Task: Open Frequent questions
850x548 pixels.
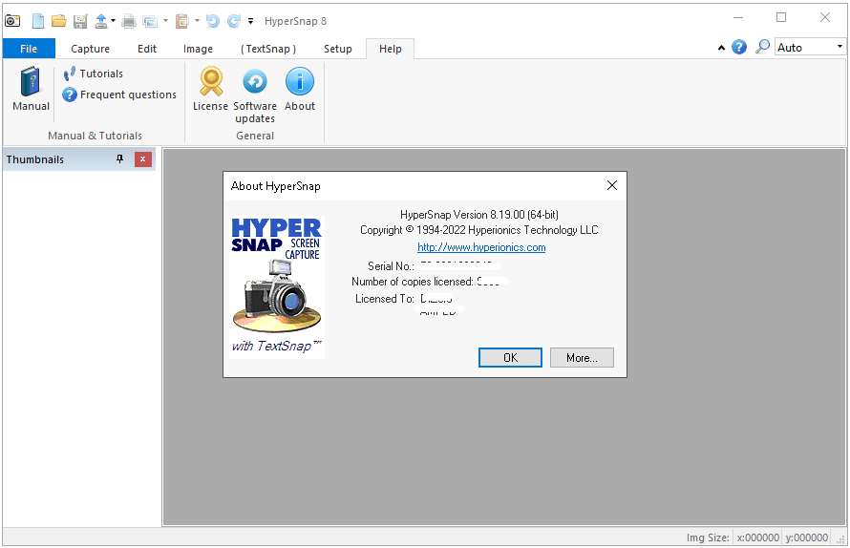Action: pos(119,95)
